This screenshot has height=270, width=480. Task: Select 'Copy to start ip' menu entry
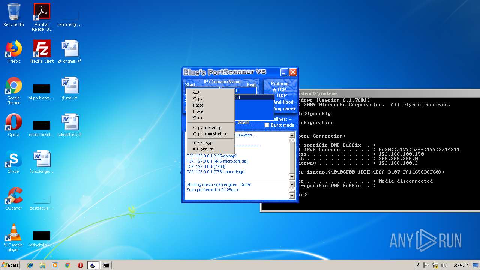(210, 127)
